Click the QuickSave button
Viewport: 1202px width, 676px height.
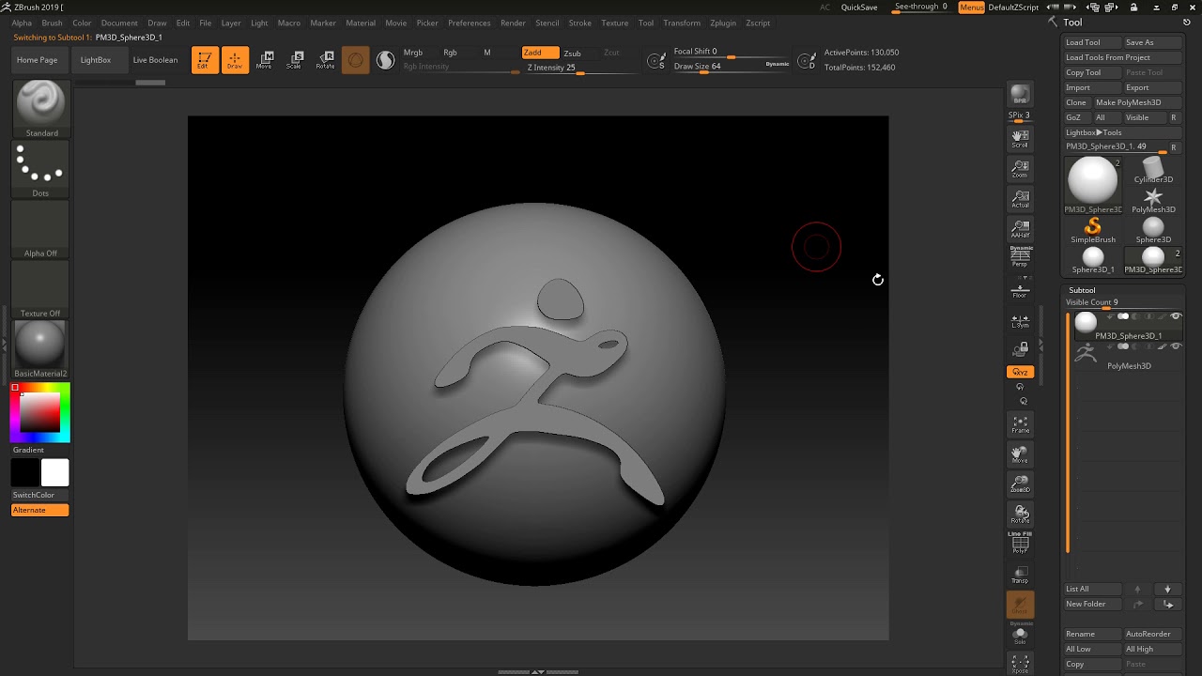[x=859, y=8]
